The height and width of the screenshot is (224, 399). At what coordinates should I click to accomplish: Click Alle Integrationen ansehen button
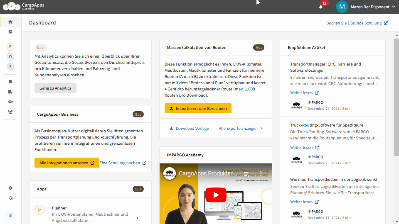pyautogui.click(x=66, y=163)
